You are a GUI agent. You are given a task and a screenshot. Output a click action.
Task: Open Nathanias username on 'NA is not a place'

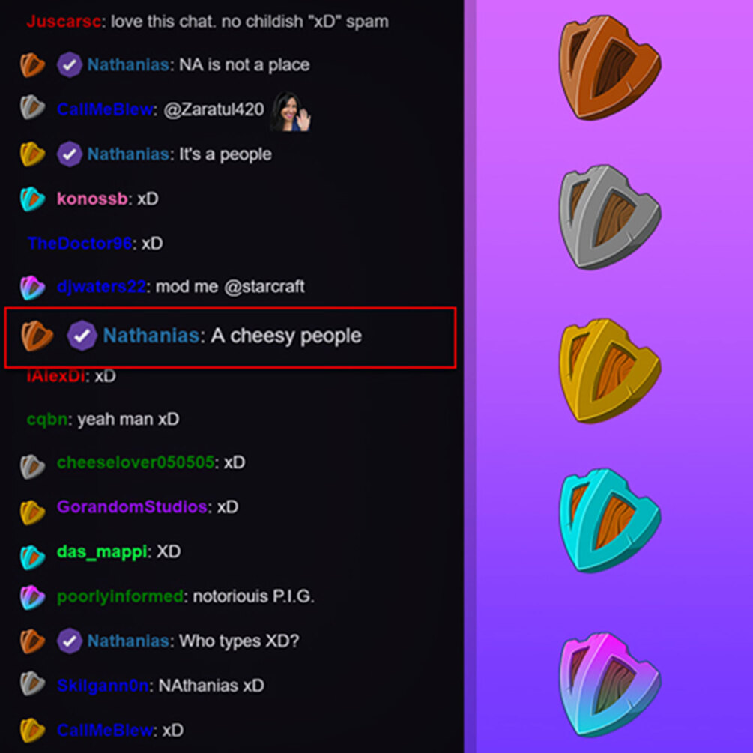pos(127,65)
